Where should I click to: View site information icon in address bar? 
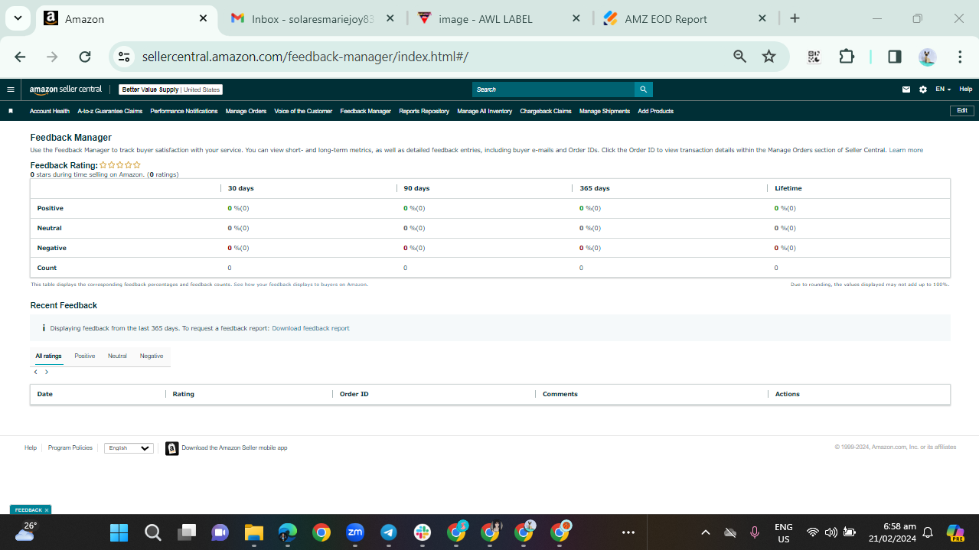tap(124, 57)
